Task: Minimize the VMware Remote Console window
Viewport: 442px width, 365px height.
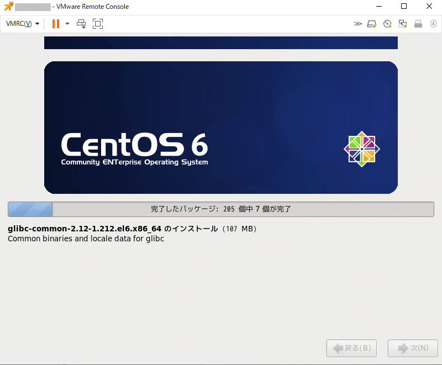Action: pyautogui.click(x=379, y=6)
